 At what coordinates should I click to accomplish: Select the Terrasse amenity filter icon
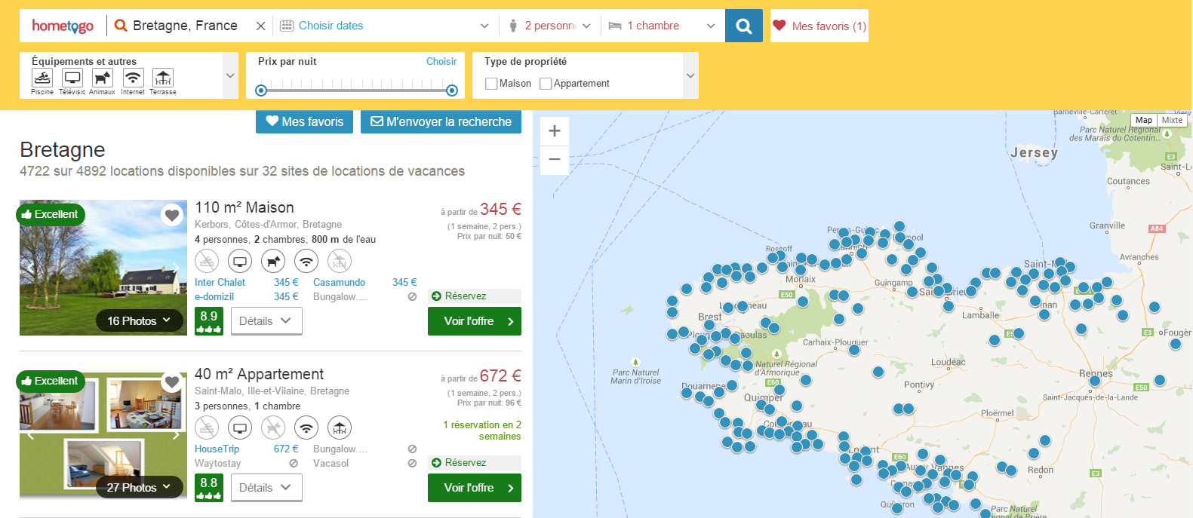(x=163, y=78)
